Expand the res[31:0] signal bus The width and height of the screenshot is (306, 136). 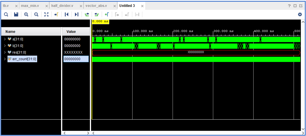pos(5,52)
